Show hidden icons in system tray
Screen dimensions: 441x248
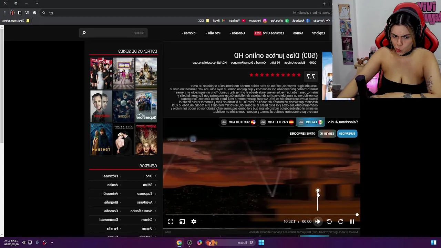coord(52,242)
